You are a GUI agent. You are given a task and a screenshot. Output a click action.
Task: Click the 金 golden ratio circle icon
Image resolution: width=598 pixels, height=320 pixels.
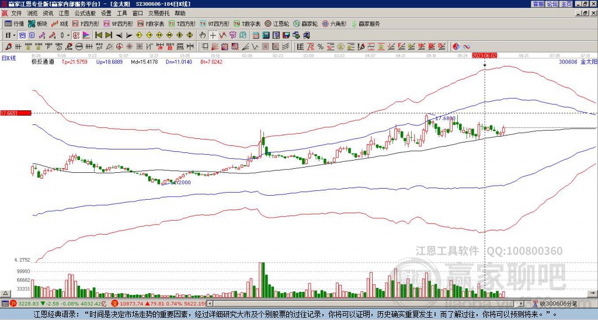[x=340, y=47]
